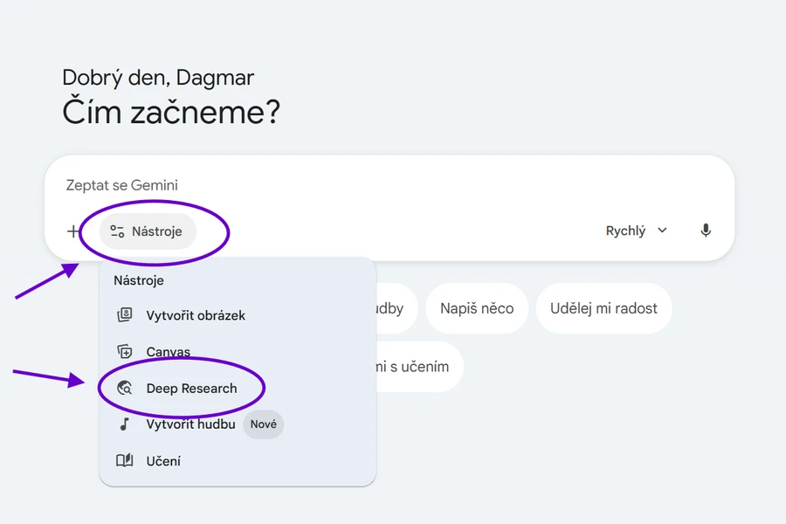Select Vytvořit obrázek from tools menu
The image size is (786, 524).
point(196,315)
